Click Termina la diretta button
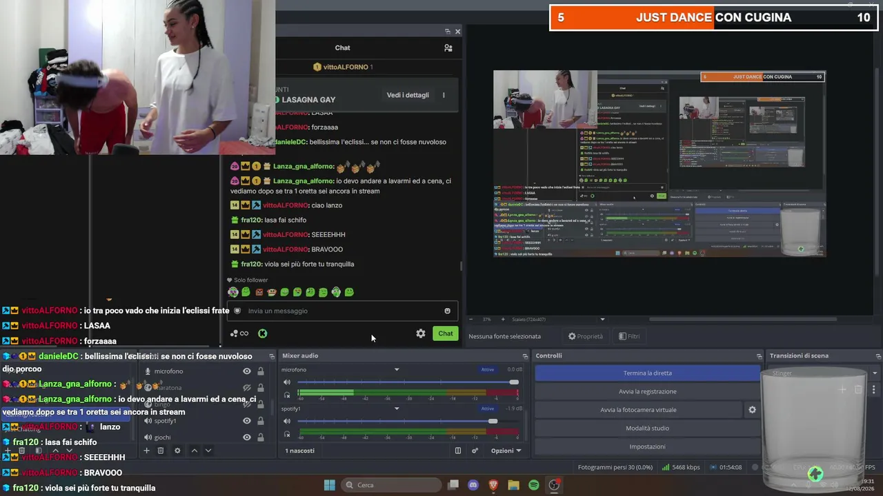The image size is (883, 496). [647, 373]
